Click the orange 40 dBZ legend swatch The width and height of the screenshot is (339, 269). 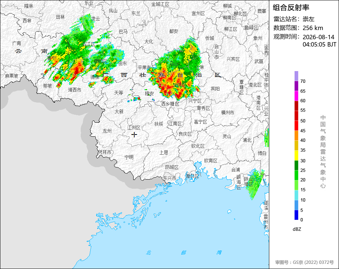pyautogui.click(x=296, y=136)
